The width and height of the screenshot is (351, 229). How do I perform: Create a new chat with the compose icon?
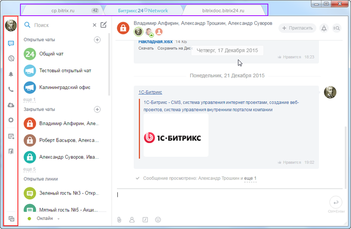click(103, 25)
